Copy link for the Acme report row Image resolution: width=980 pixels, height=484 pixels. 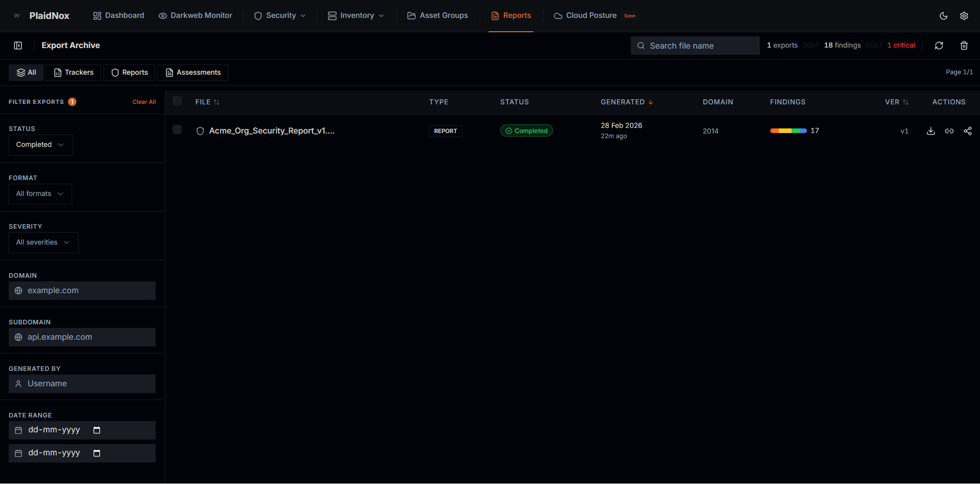pyautogui.click(x=949, y=131)
